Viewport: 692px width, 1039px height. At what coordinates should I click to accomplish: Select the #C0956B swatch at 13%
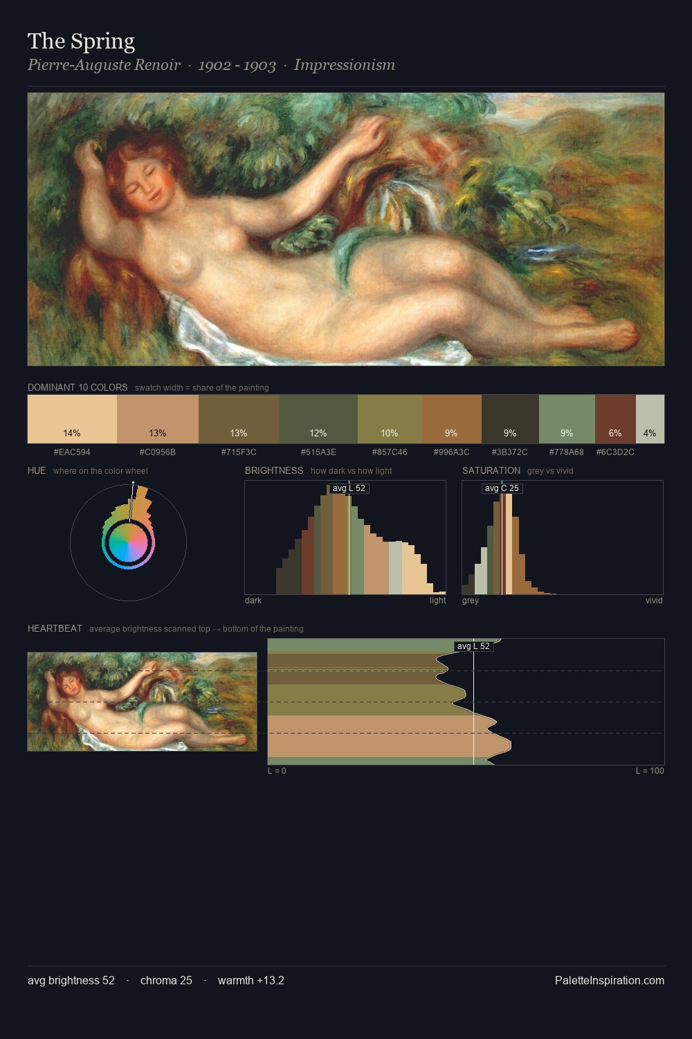pos(158,419)
